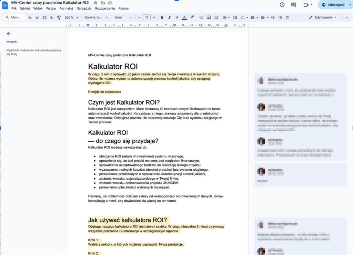This screenshot has width=353, height=255.
Task: Open the Edytowanie mode dropdown
Action: click(323, 17)
